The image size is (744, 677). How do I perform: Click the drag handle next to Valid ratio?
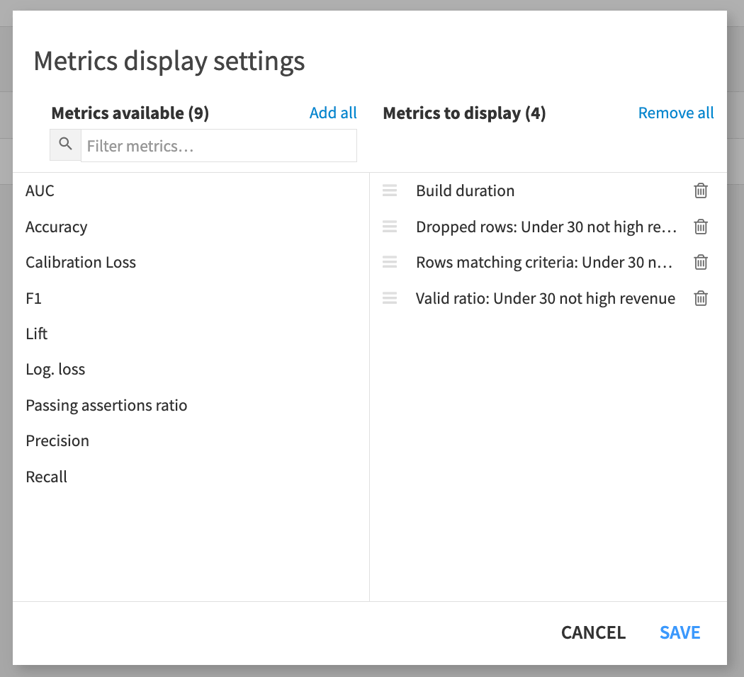coord(389,298)
